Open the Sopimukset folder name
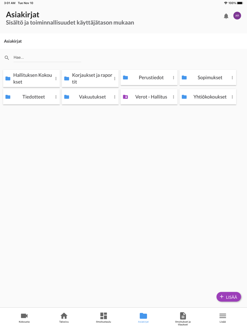Screen dimensions: 247x330 [210, 77]
